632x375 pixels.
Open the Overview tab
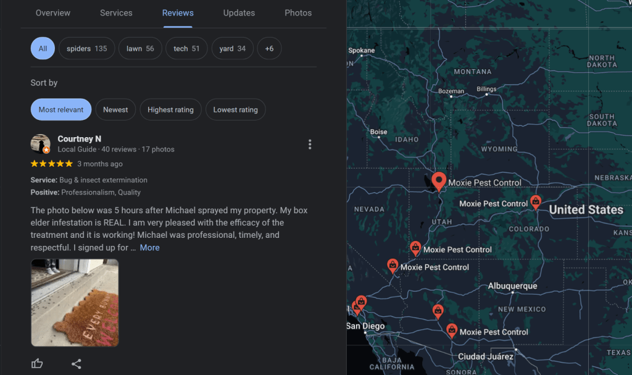click(x=53, y=13)
